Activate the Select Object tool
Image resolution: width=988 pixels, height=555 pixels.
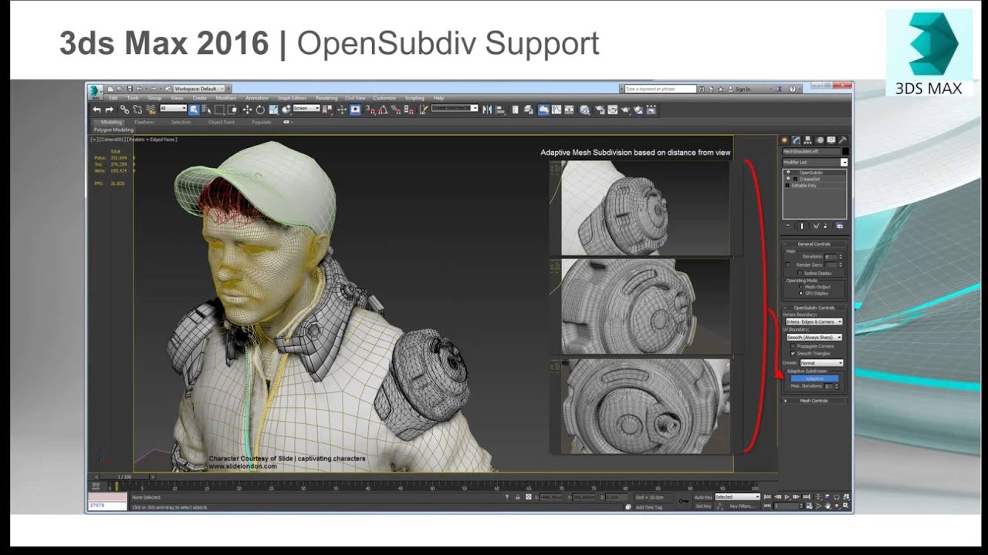coord(194,109)
